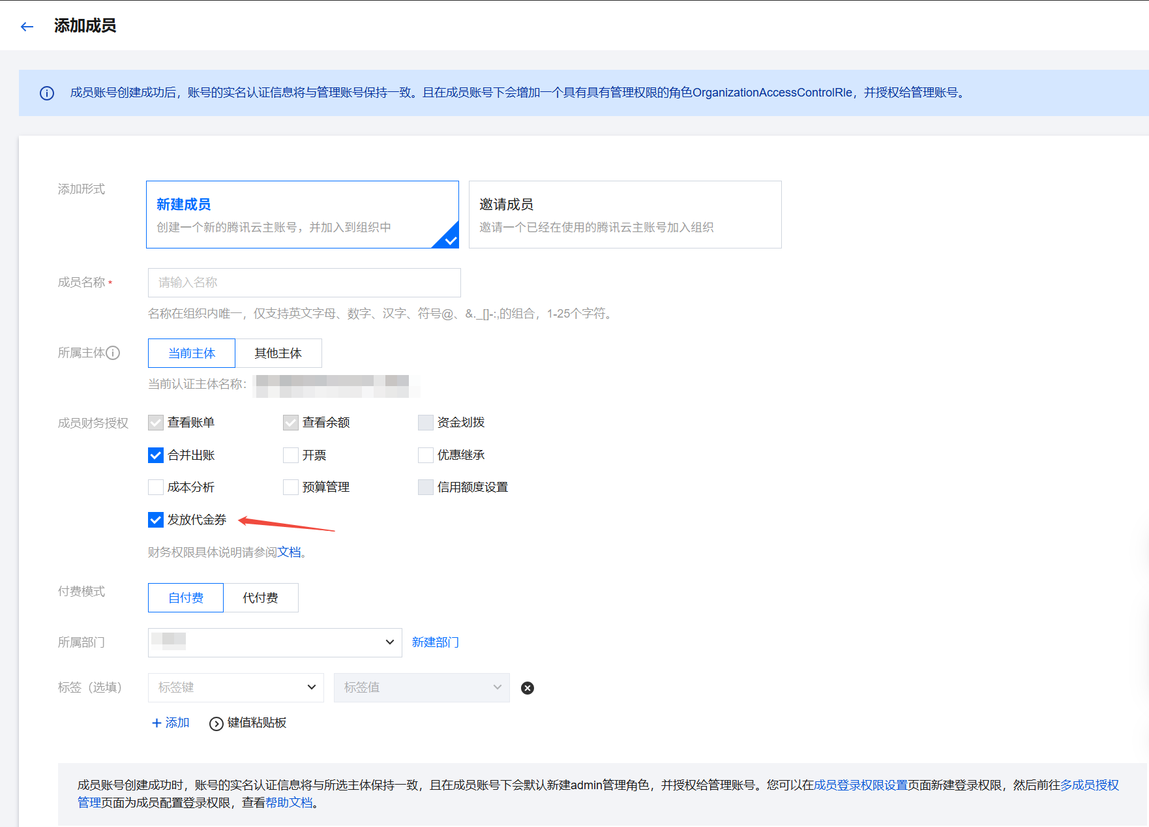
Task: Click the 成员名称 input field
Action: click(x=304, y=282)
